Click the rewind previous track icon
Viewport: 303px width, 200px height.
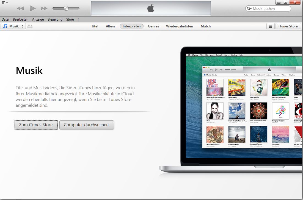(x=20, y=8)
